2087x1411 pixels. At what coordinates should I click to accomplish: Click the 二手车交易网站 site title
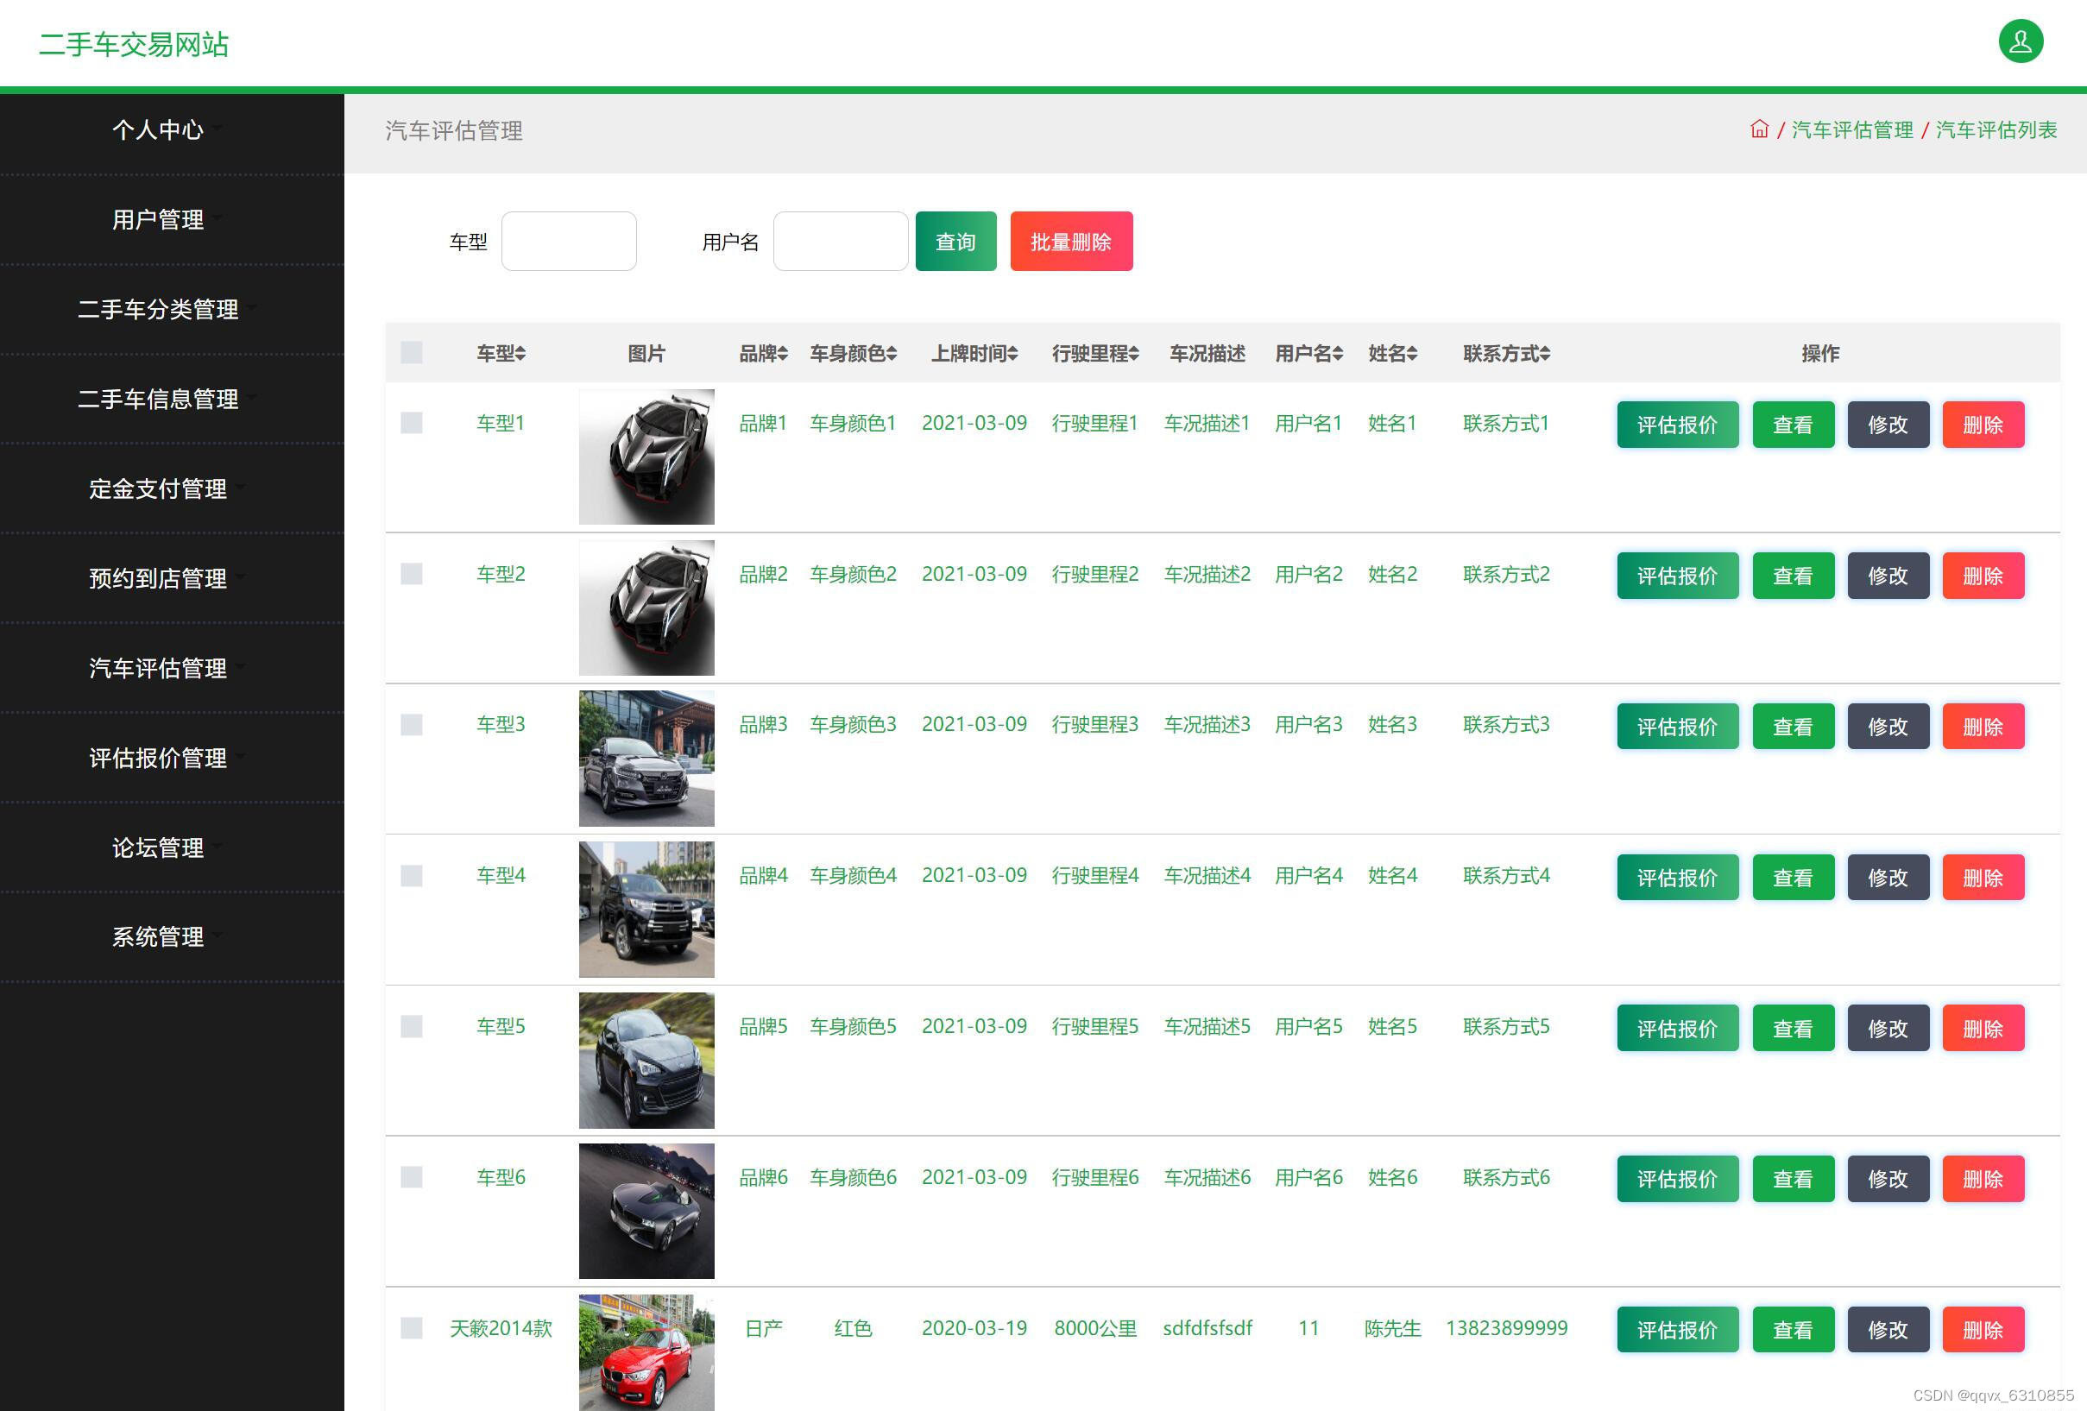pyautogui.click(x=134, y=44)
